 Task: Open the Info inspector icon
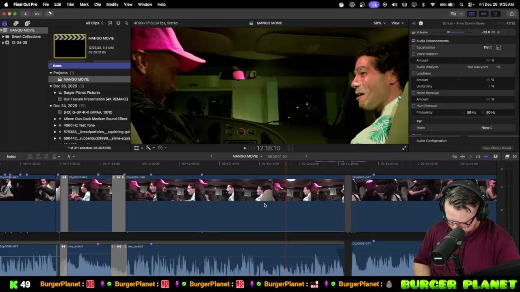tap(421, 23)
